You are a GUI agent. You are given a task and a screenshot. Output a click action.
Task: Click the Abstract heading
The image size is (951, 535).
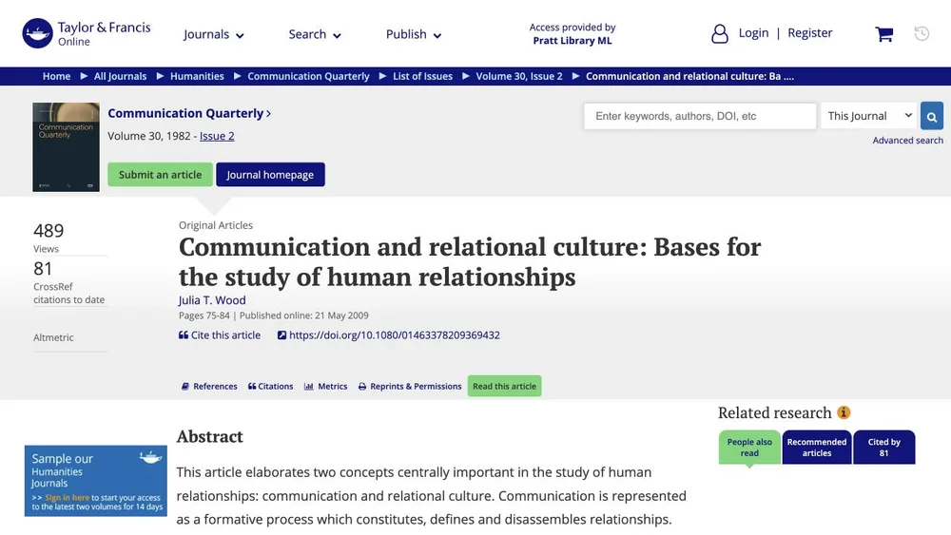pos(210,436)
